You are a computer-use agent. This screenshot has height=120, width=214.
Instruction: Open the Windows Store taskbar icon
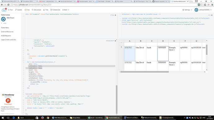[37, 118]
